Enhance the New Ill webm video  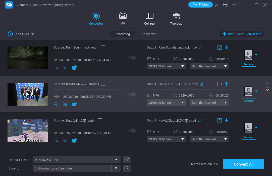[x=75, y=141]
